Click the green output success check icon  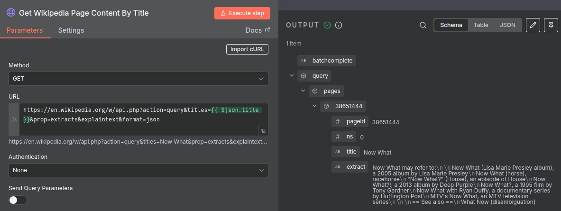[327, 25]
